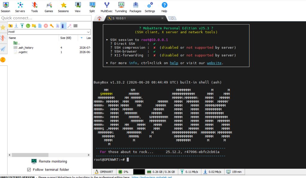The width and height of the screenshot is (306, 178).
Task: Click the green refresh folder icon
Action: pyautogui.click(x=28, y=26)
